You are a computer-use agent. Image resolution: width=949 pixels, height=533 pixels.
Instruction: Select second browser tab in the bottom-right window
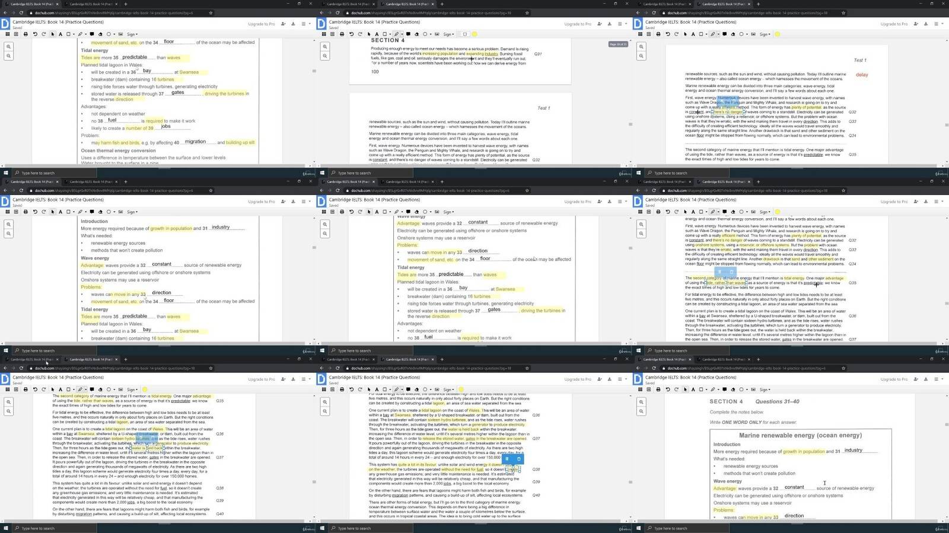(x=723, y=359)
